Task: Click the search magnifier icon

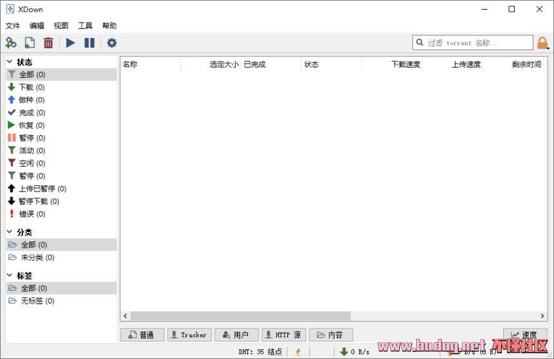Action: point(419,42)
